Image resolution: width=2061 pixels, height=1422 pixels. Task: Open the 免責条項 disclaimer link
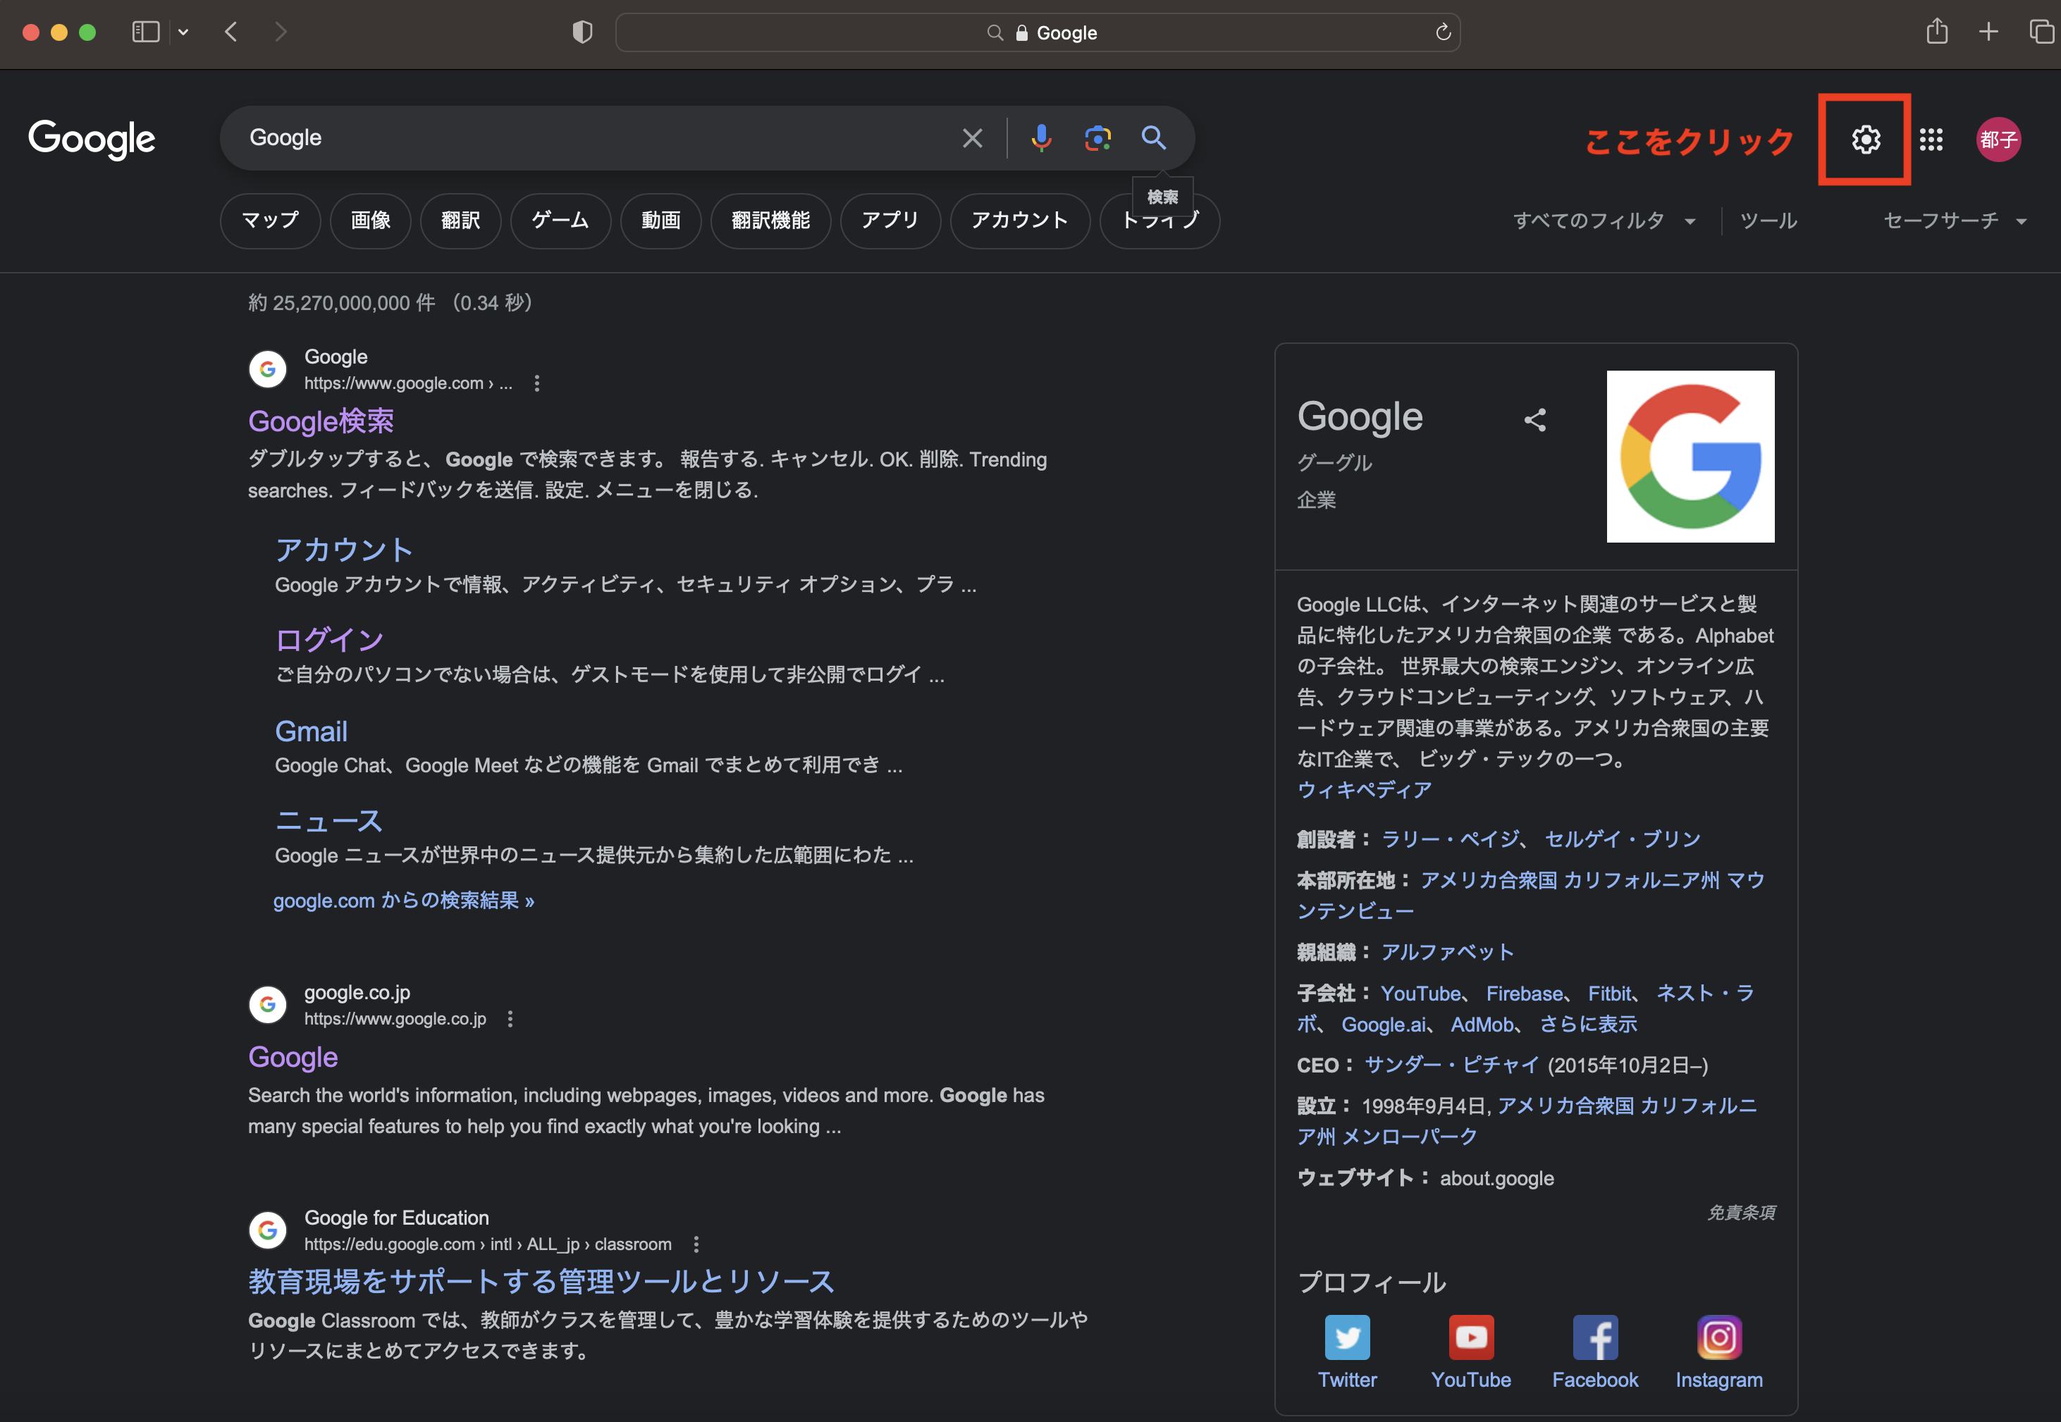[x=1740, y=1212]
